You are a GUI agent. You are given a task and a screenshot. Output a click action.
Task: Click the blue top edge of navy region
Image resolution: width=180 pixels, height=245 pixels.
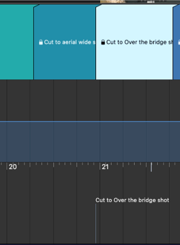pos(90,121)
